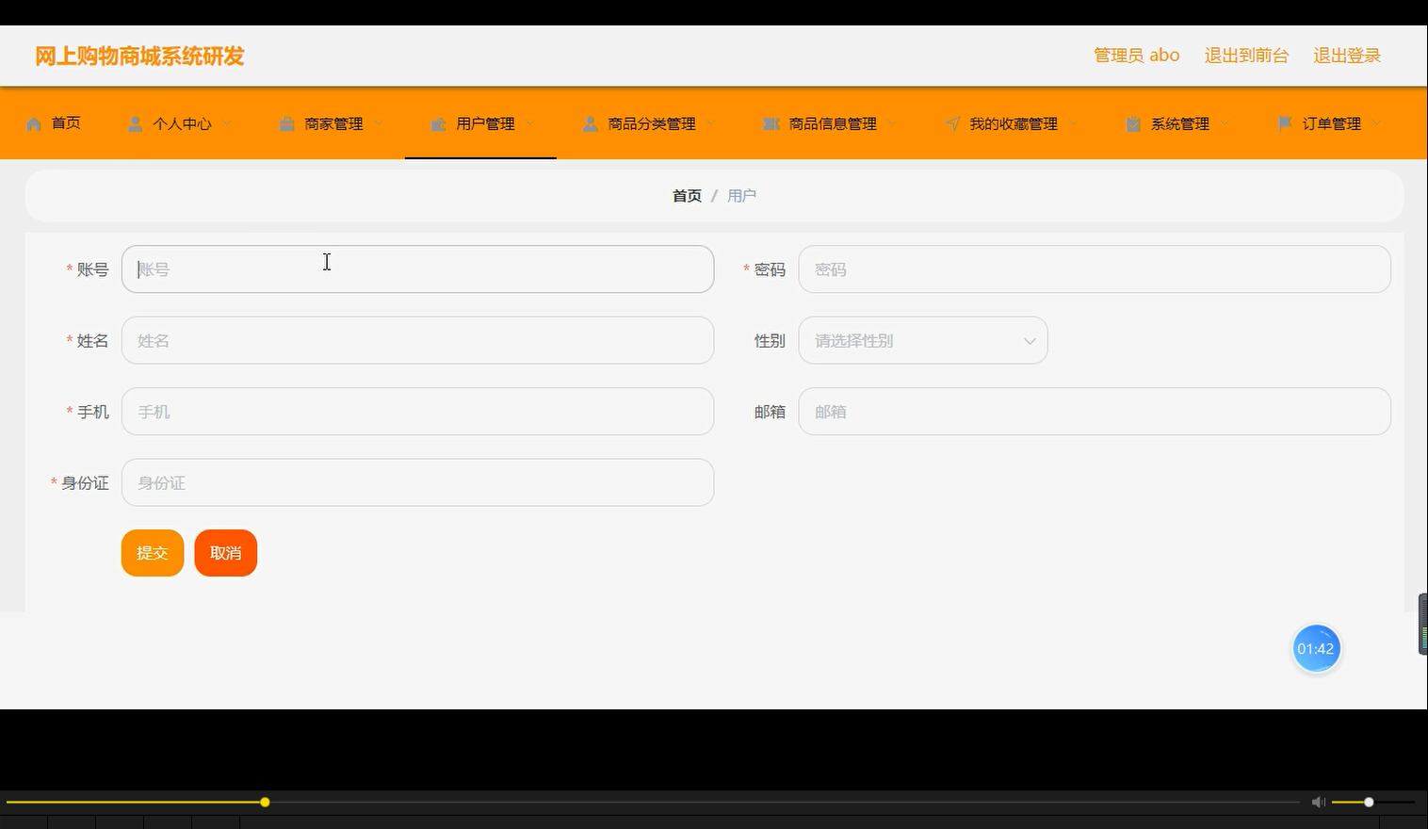Viewport: 1428px width, 829px height.
Task: Expand the 商品信息管理 menu chevron
Action: tap(892, 123)
